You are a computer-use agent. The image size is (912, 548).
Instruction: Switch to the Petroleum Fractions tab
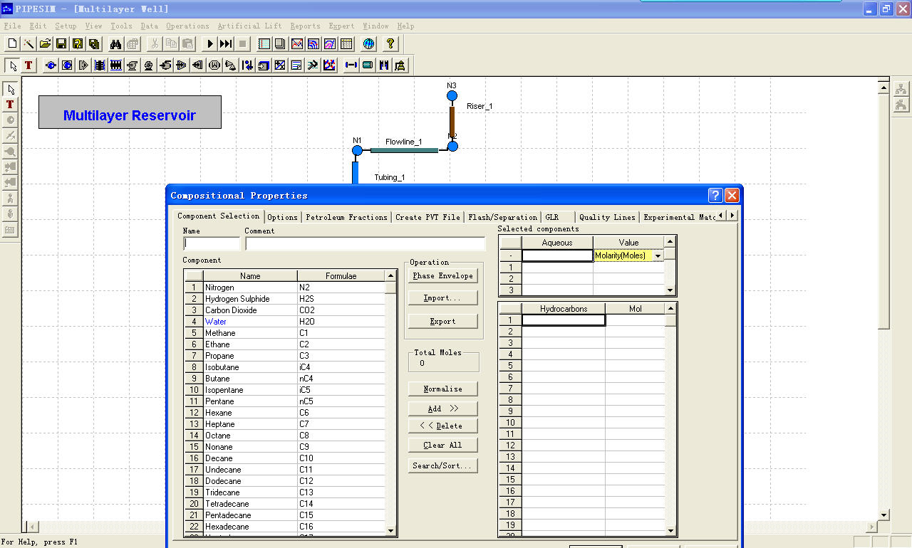click(x=347, y=217)
